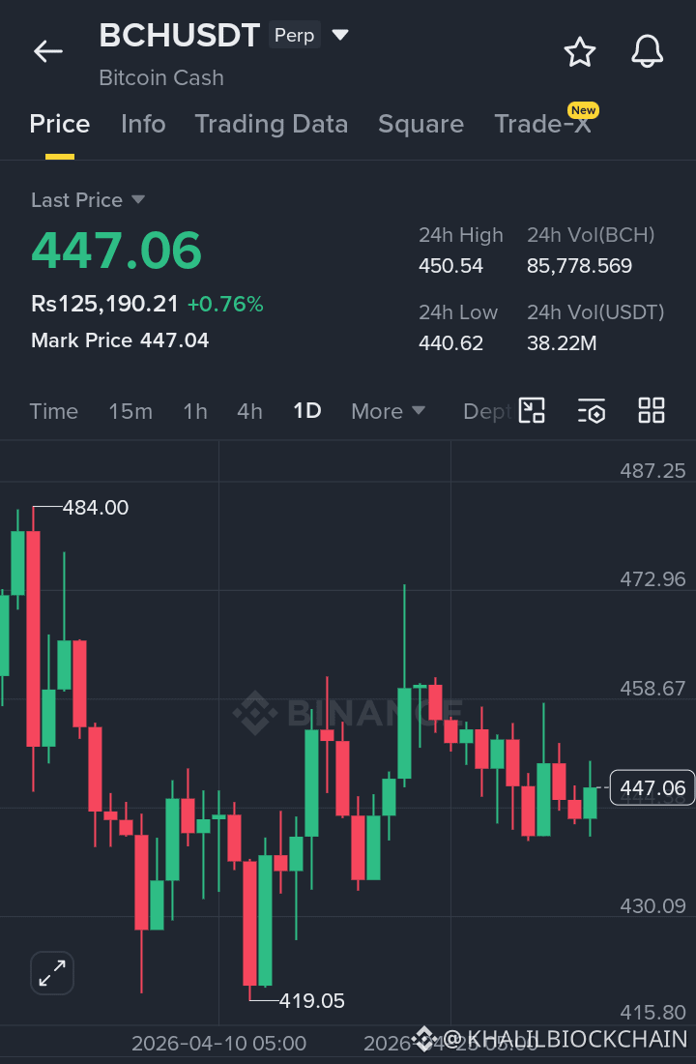The width and height of the screenshot is (696, 1064).
Task: Select the Time chart interval
Action: click(53, 411)
